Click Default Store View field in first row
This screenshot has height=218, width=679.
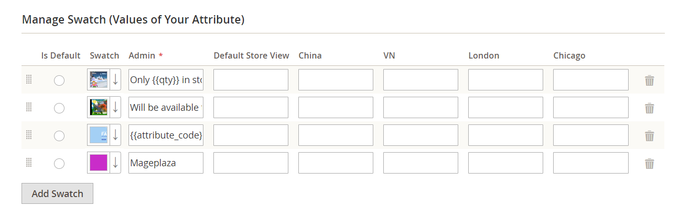[251, 79]
